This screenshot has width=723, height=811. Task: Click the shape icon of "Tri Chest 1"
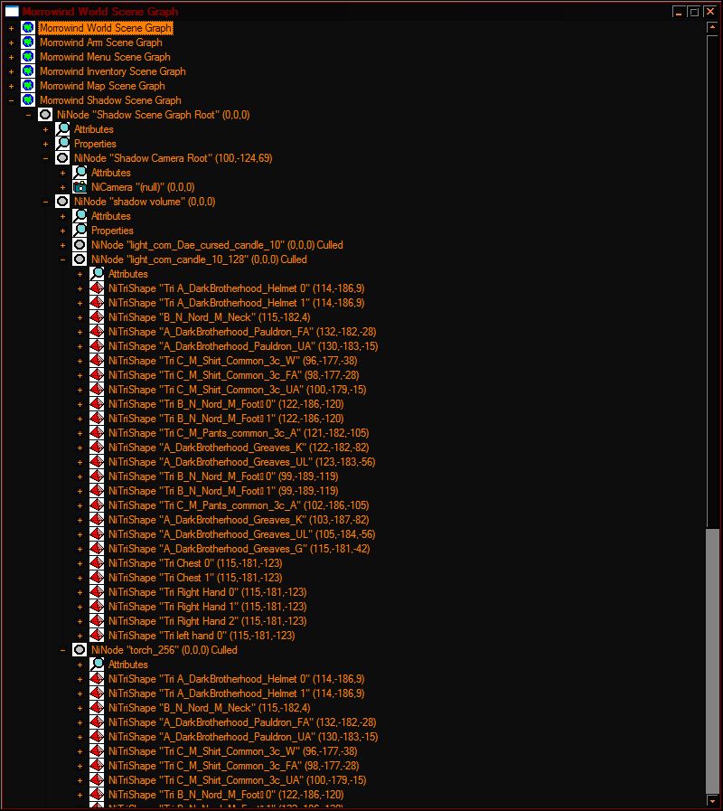[x=97, y=577]
